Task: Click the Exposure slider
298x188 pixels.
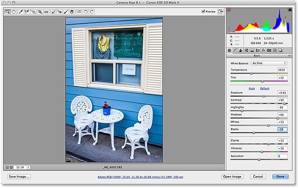Action: coord(264,96)
